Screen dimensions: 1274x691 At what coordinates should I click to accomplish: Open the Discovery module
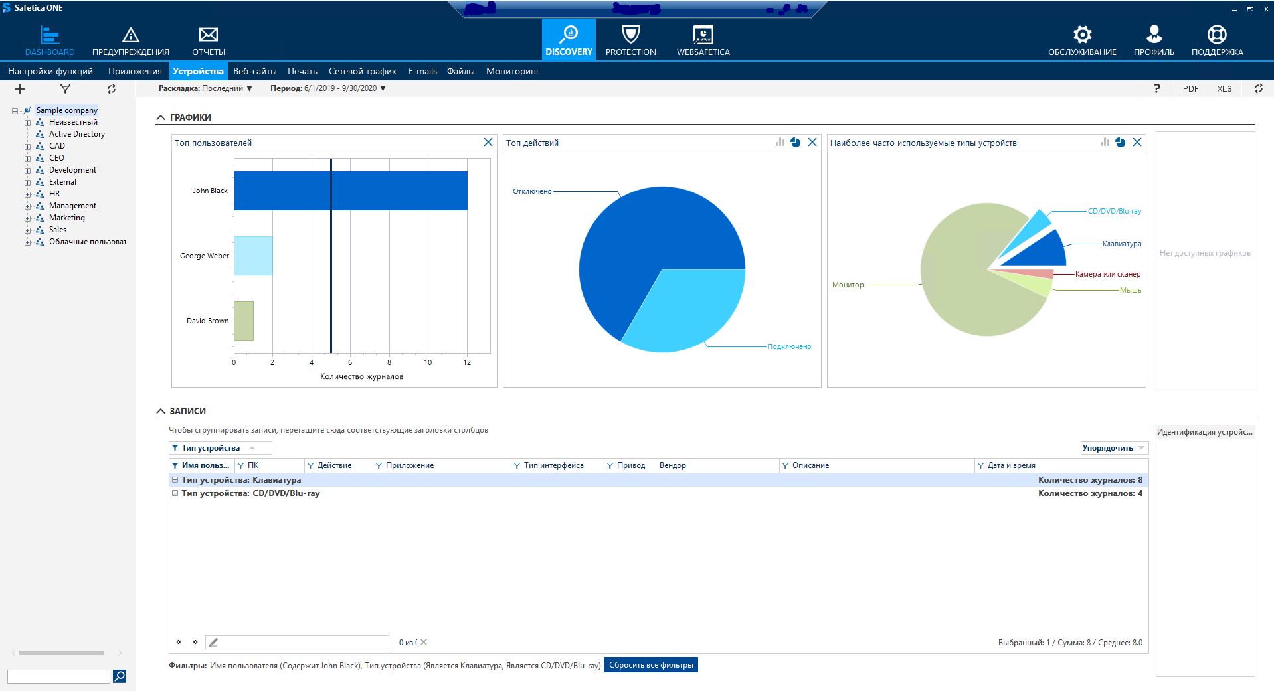569,40
